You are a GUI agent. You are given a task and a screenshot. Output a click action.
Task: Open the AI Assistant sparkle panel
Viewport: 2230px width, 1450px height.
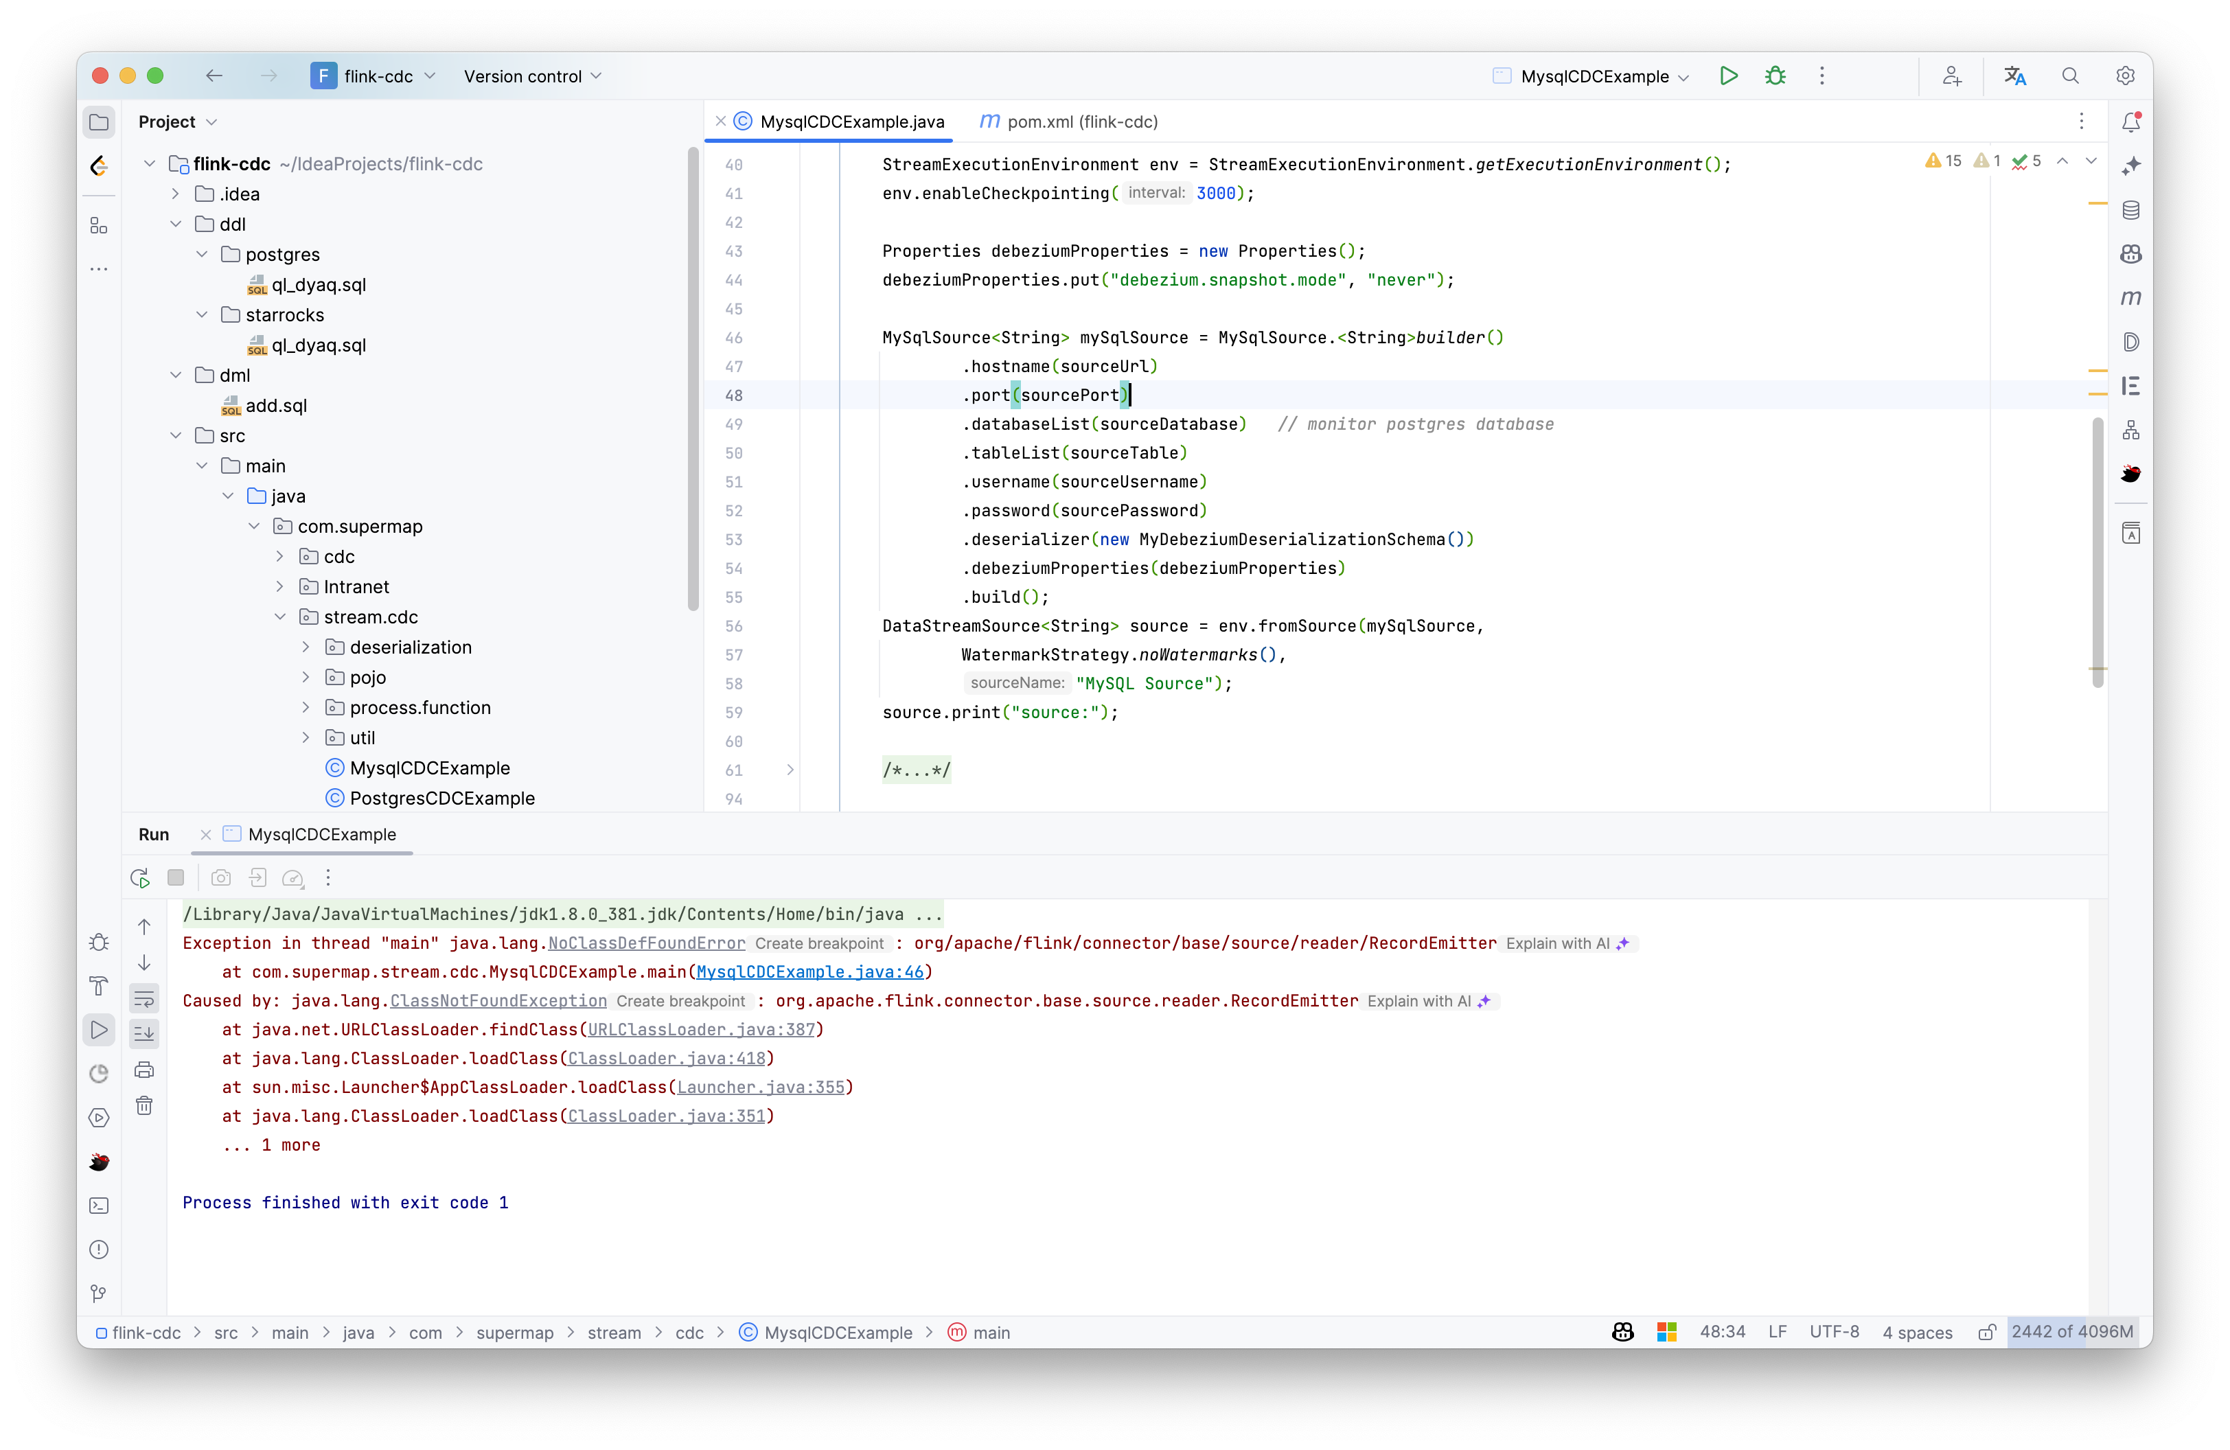pyautogui.click(x=2130, y=165)
